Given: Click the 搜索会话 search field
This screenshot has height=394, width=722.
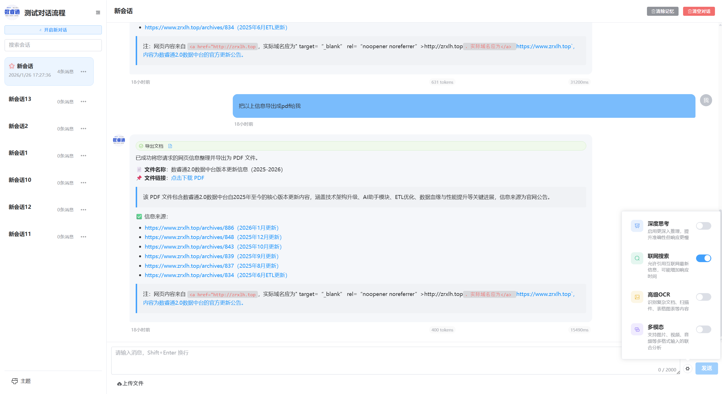Looking at the screenshot, I should pyautogui.click(x=53, y=45).
